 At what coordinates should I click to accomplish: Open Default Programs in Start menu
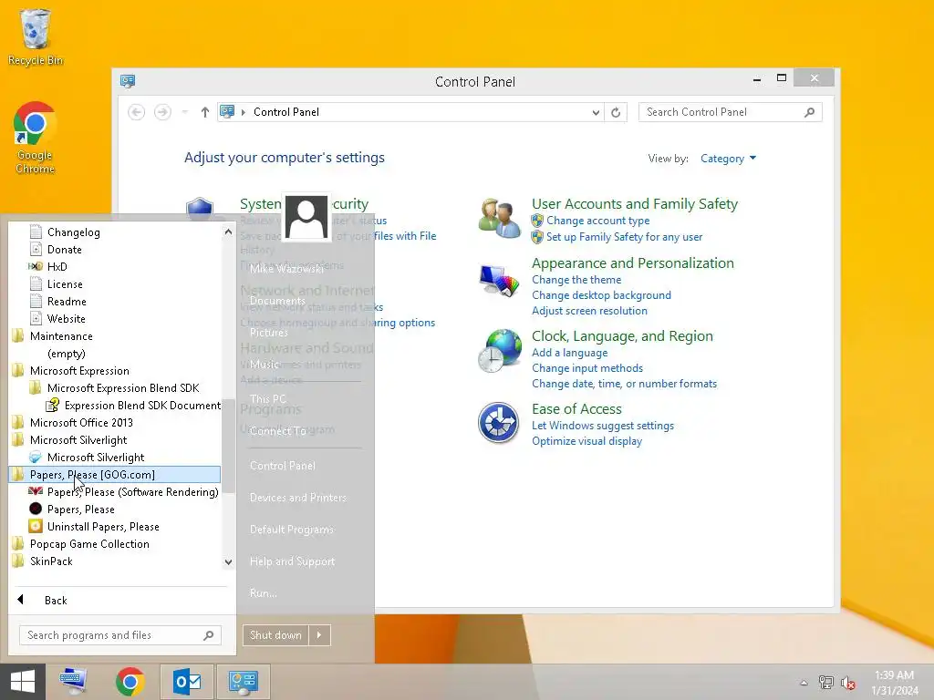pyautogui.click(x=291, y=530)
